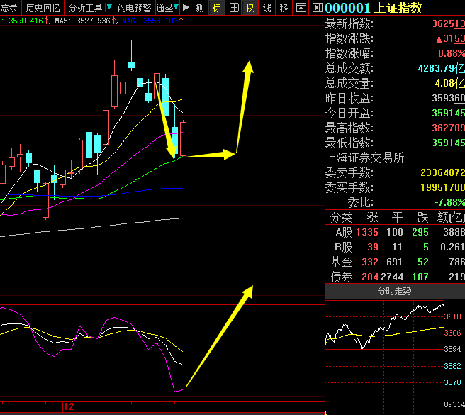
Task: Select the 线 line drawing tool
Action: (x=267, y=7)
